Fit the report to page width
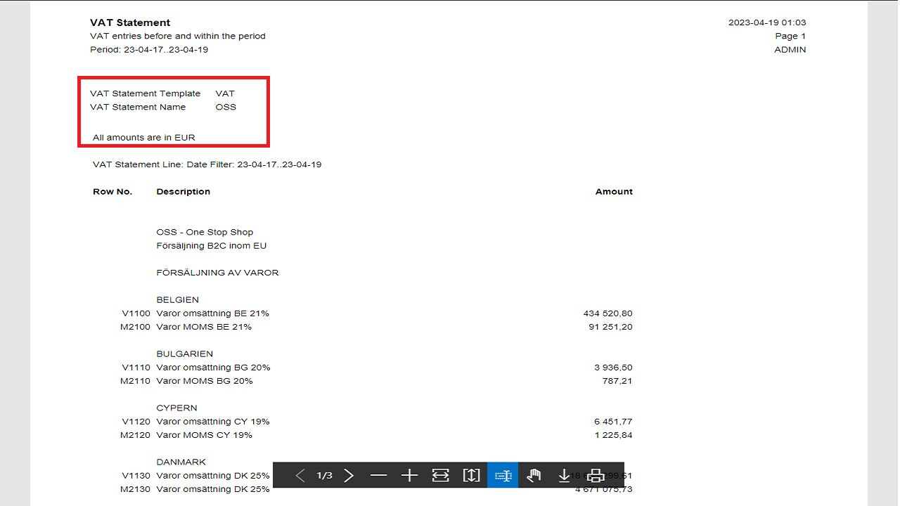Viewport: 900px width, 506px height. pyautogui.click(x=441, y=476)
